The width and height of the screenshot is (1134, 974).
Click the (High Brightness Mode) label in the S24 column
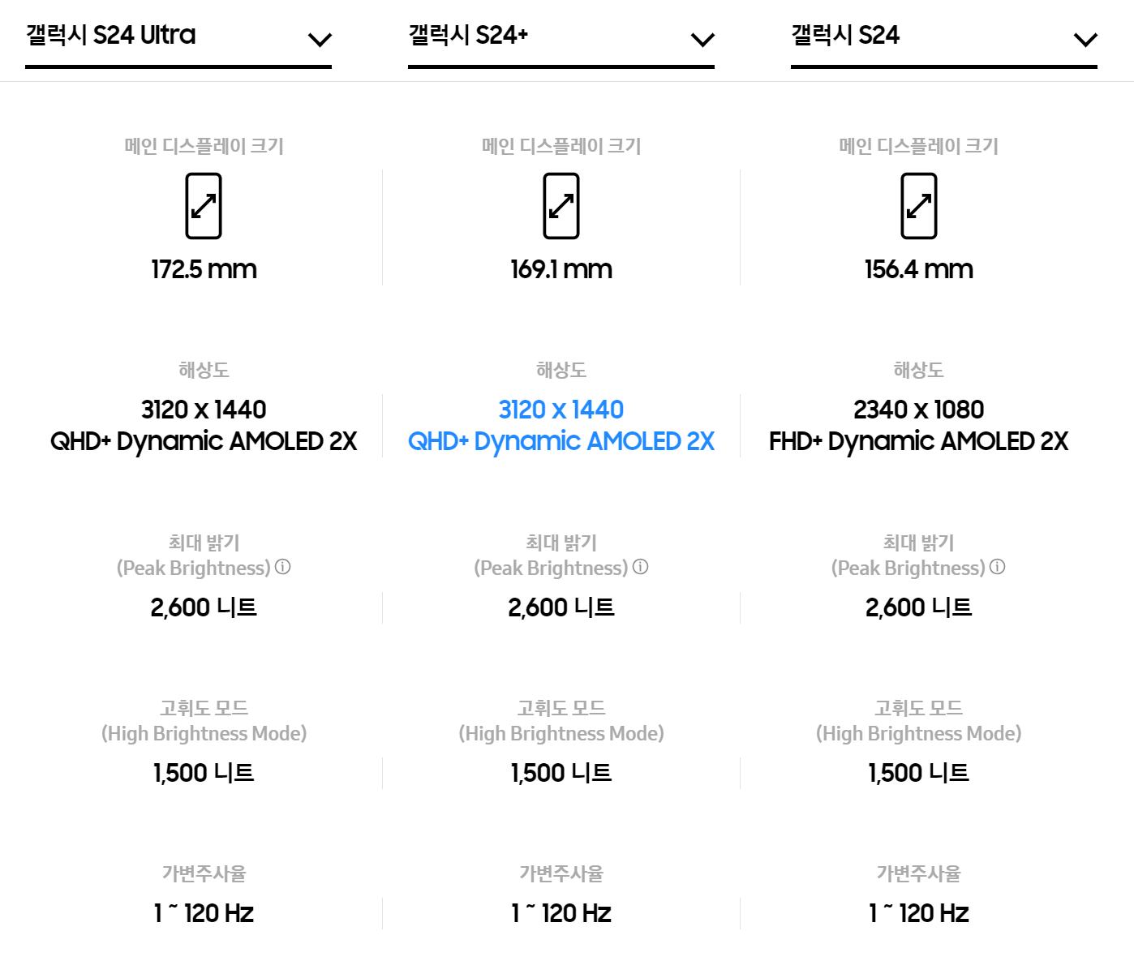(x=919, y=734)
